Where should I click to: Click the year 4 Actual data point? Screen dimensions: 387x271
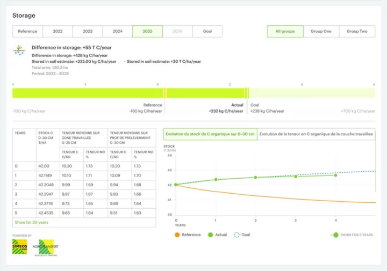tap(336, 175)
